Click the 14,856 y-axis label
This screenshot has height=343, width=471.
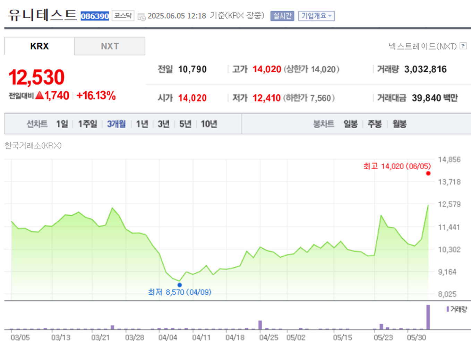coord(449,160)
